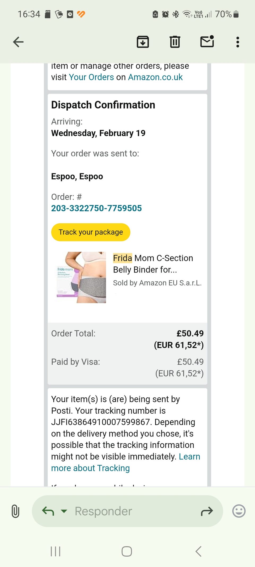Open order number 203-3322750-7759505
Image resolution: width=255 pixels, height=567 pixels.
coord(96,208)
